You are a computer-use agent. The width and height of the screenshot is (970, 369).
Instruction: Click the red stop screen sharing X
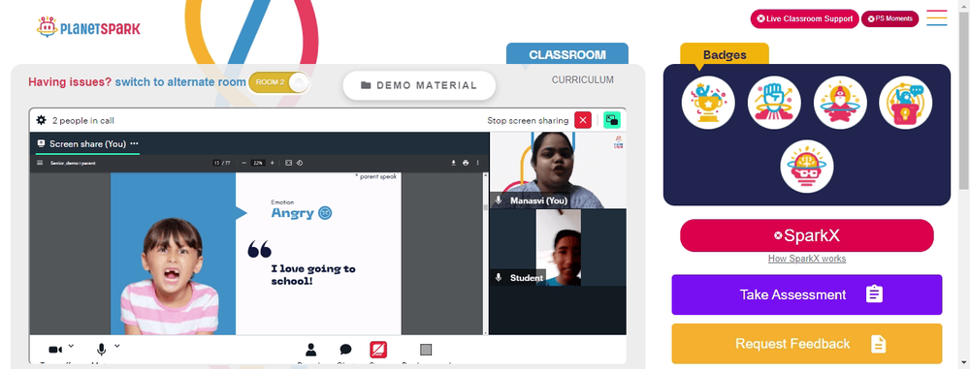(x=583, y=120)
